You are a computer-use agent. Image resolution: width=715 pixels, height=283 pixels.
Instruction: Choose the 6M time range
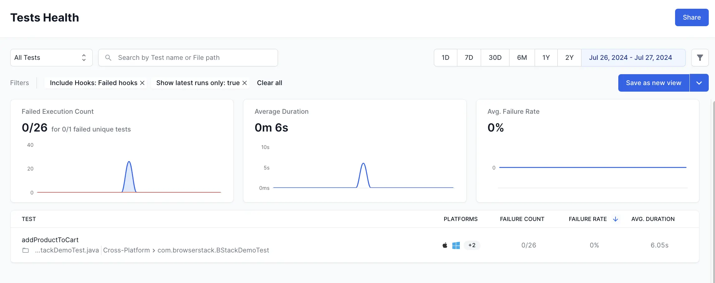click(x=522, y=58)
